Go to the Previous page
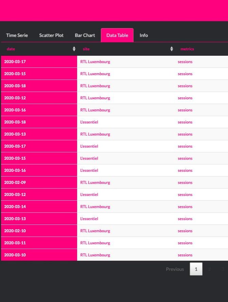The height and width of the screenshot is (302, 228). pyautogui.click(x=175, y=269)
